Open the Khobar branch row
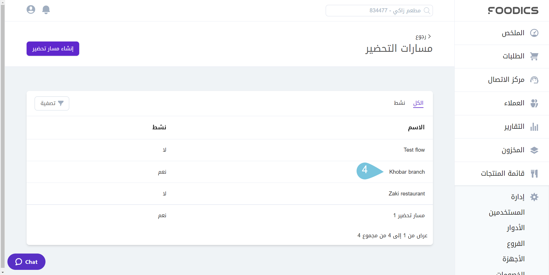 (407, 172)
